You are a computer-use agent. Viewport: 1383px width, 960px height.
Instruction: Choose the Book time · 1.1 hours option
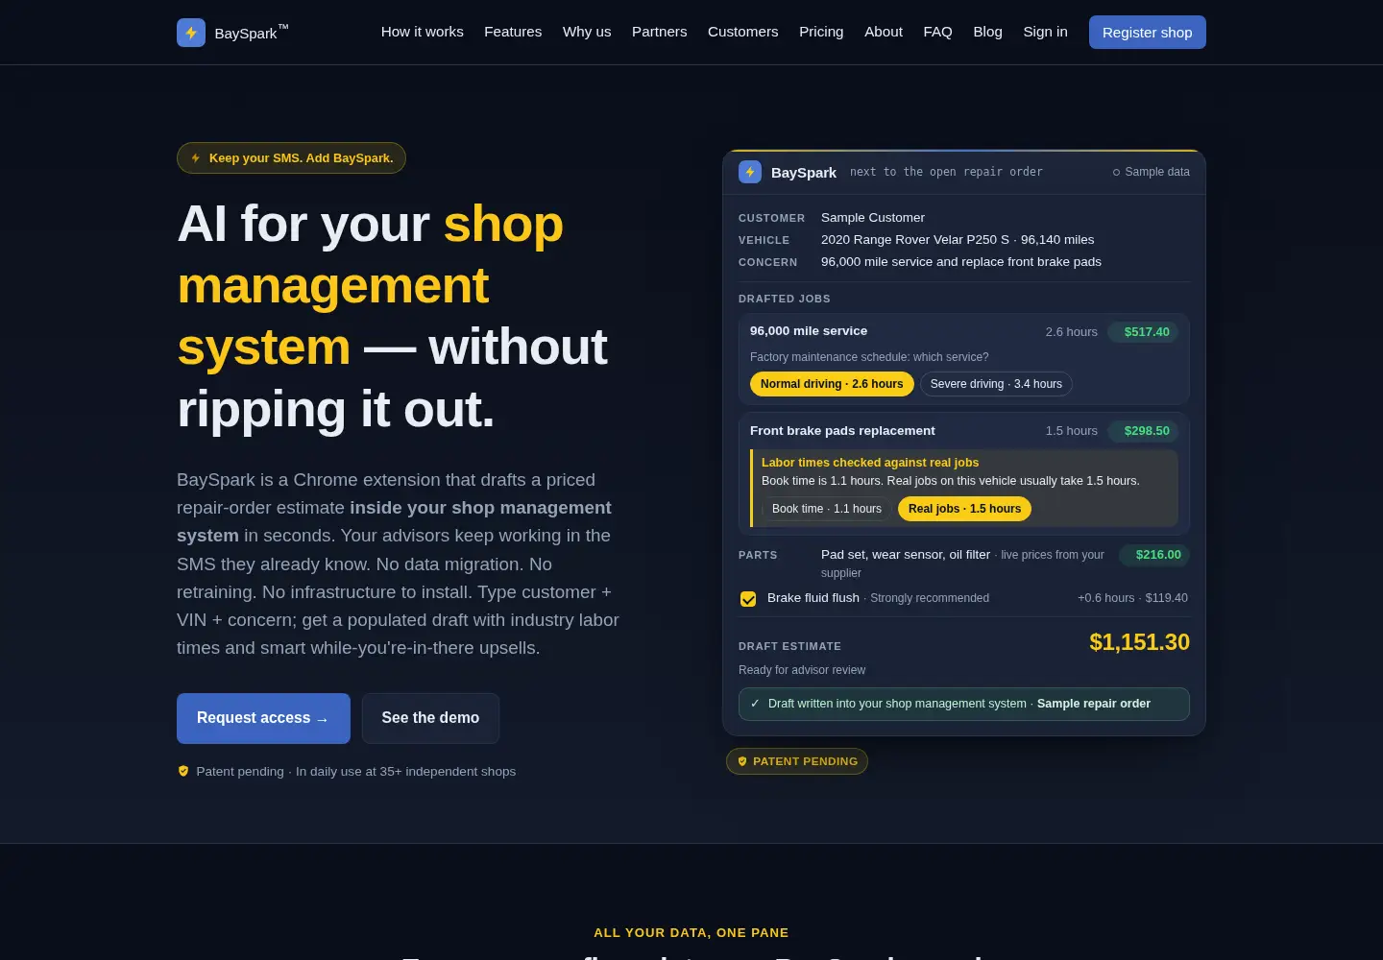pos(827,509)
